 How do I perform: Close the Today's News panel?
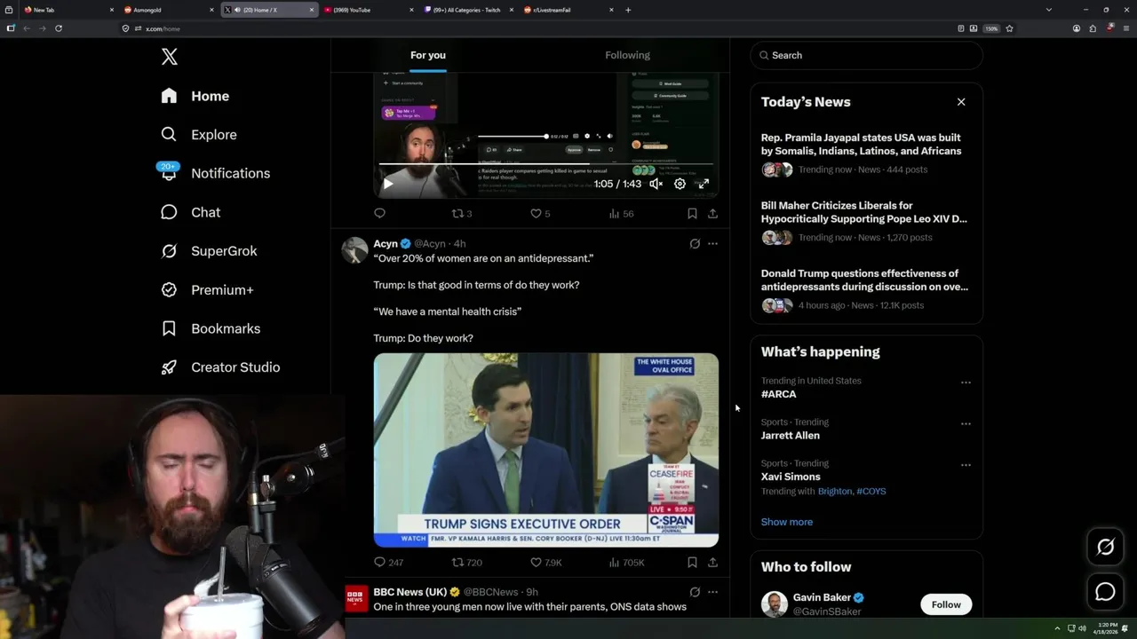click(961, 102)
